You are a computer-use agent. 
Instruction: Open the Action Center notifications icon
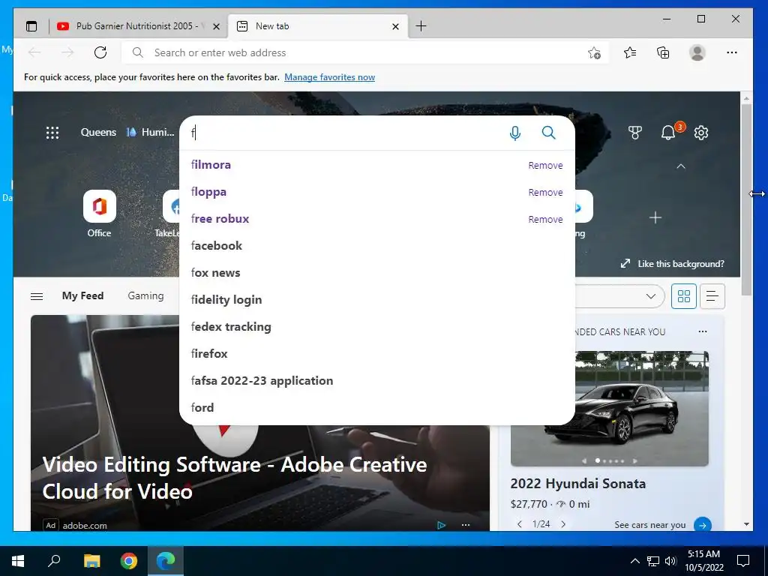743,561
